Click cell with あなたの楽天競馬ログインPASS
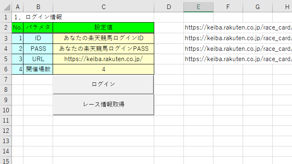292x164 pixels. point(104,49)
